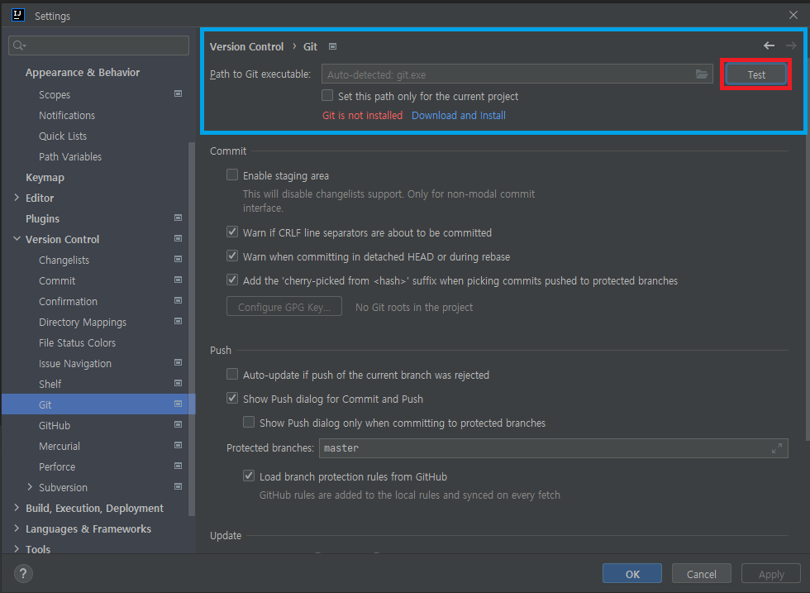The image size is (810, 593).
Task: Click the settings tree vertical scrollbar
Action: [x=192, y=329]
